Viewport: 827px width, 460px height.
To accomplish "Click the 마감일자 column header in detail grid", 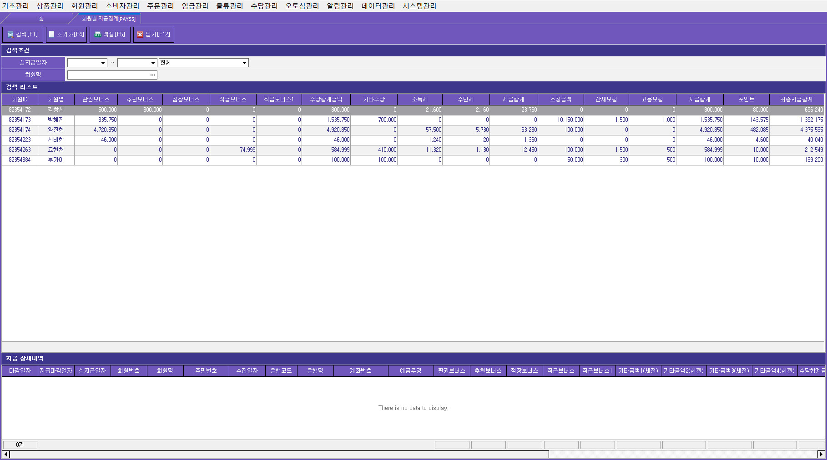I will click(x=20, y=371).
